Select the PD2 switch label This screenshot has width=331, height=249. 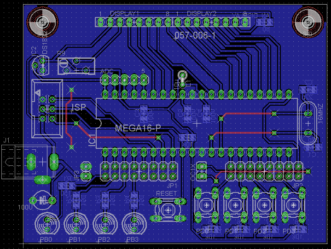click(x=260, y=231)
